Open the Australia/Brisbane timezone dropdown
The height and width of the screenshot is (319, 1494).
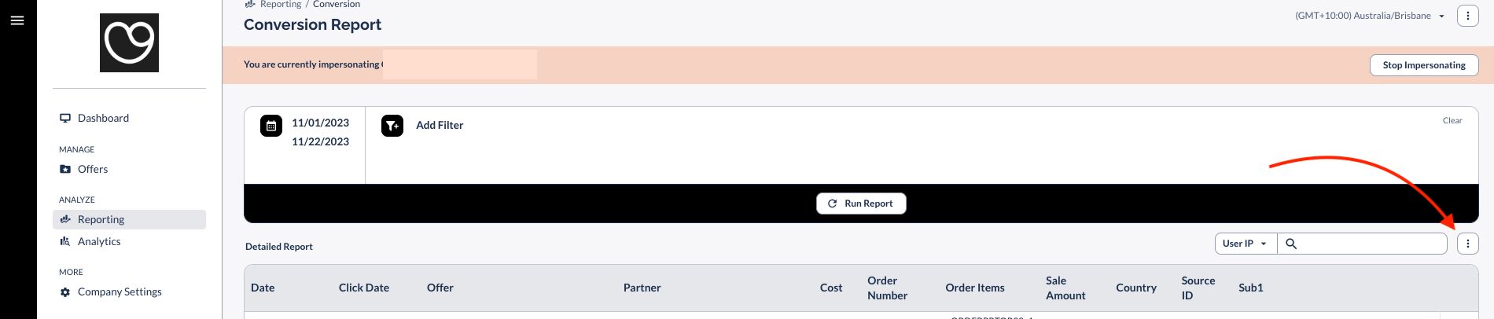click(x=1370, y=16)
